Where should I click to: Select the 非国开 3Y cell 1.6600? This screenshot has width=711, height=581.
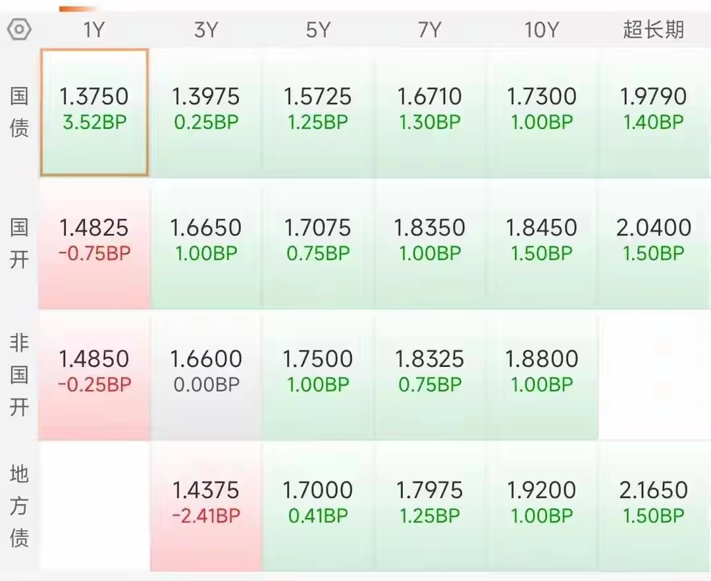pos(206,375)
